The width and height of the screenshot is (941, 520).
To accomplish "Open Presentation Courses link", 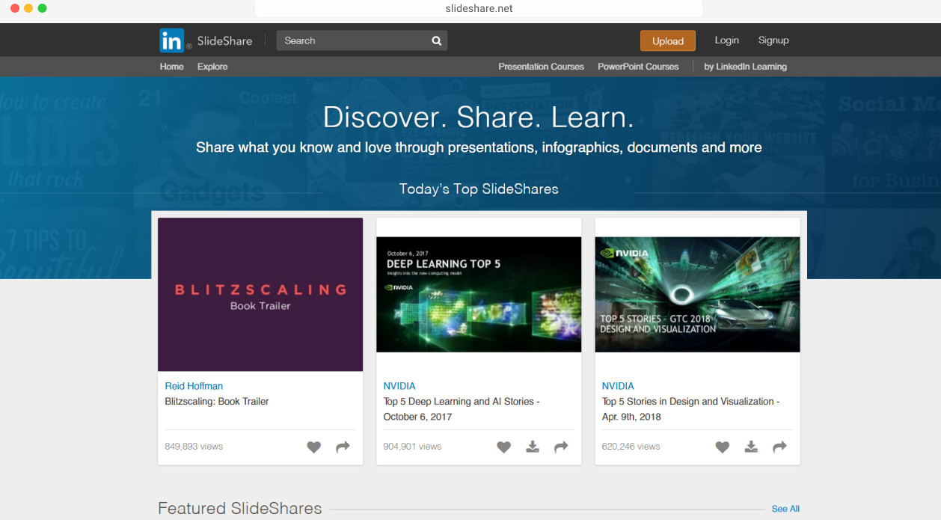I will click(x=541, y=67).
